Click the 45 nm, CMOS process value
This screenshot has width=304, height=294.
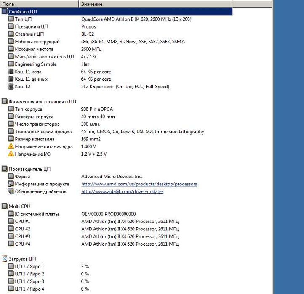point(143,132)
